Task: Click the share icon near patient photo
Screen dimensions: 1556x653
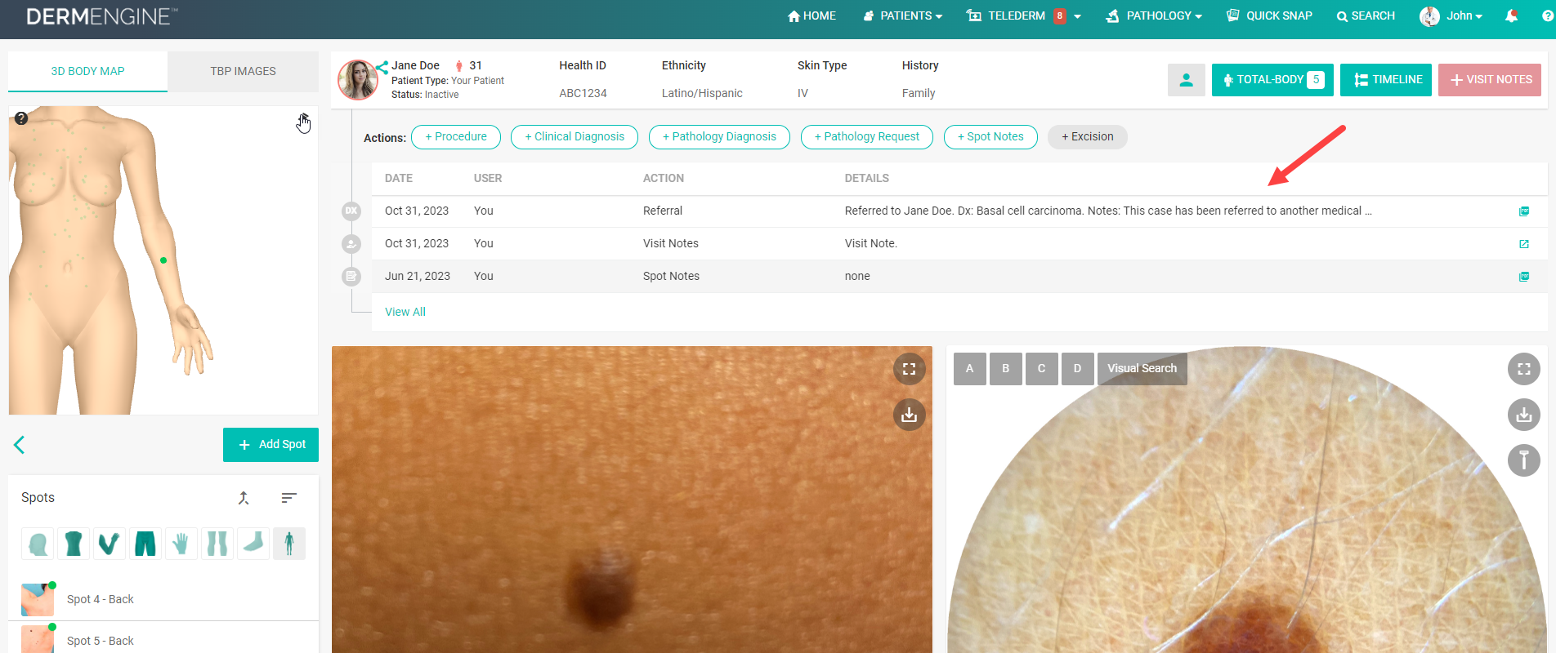Action: pos(382,67)
